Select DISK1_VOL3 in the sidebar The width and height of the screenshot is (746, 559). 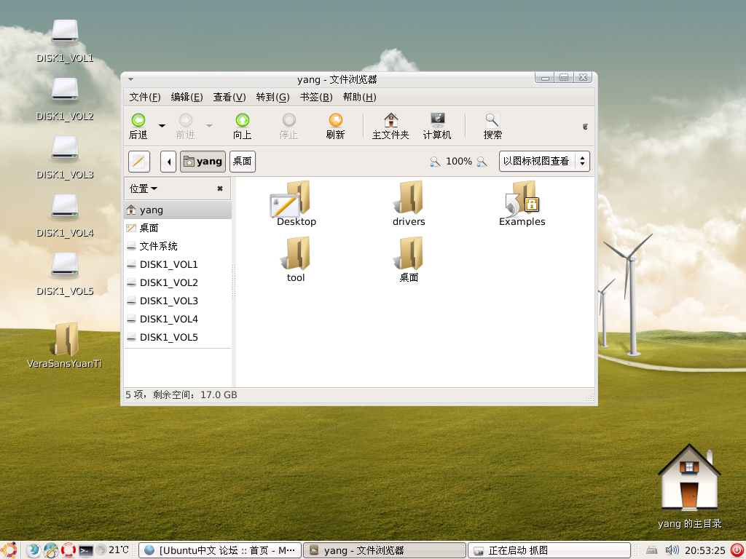pos(178,301)
